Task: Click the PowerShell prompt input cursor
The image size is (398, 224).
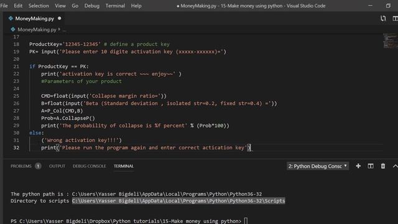Action: [246, 221]
